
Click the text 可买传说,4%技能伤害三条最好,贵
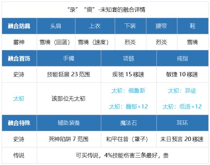coord(122,155)
